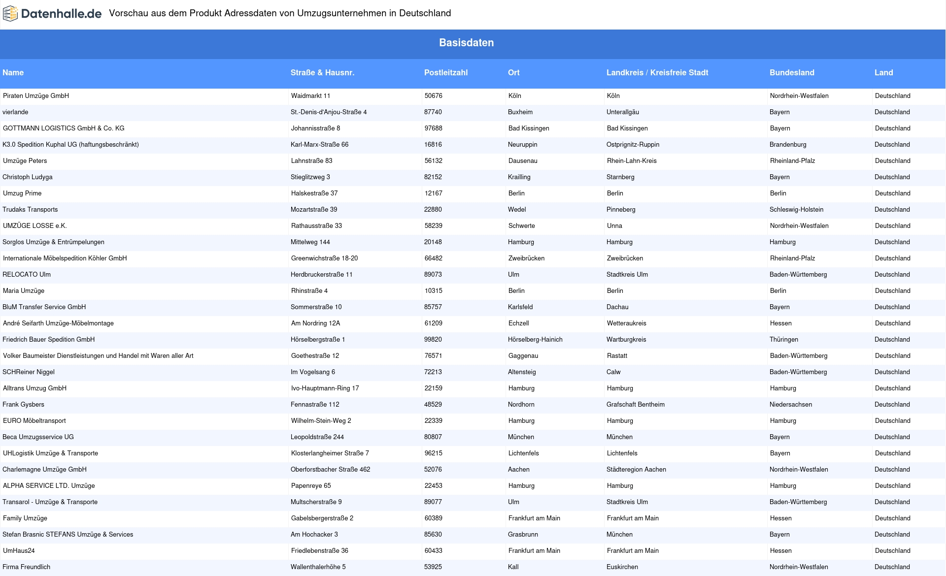Select the Piraten Umzüge GmbH row name
The height and width of the screenshot is (576, 946).
tap(36, 96)
